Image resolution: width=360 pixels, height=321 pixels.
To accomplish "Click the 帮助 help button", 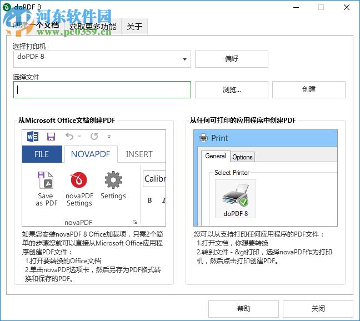I will pos(243,309).
